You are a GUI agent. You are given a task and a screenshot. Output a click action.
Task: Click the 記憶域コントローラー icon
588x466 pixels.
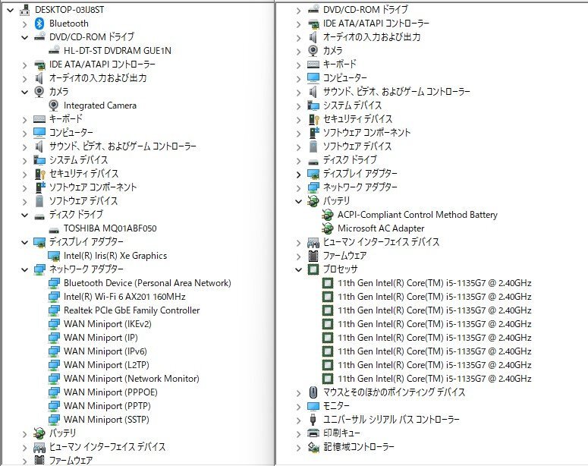point(313,447)
